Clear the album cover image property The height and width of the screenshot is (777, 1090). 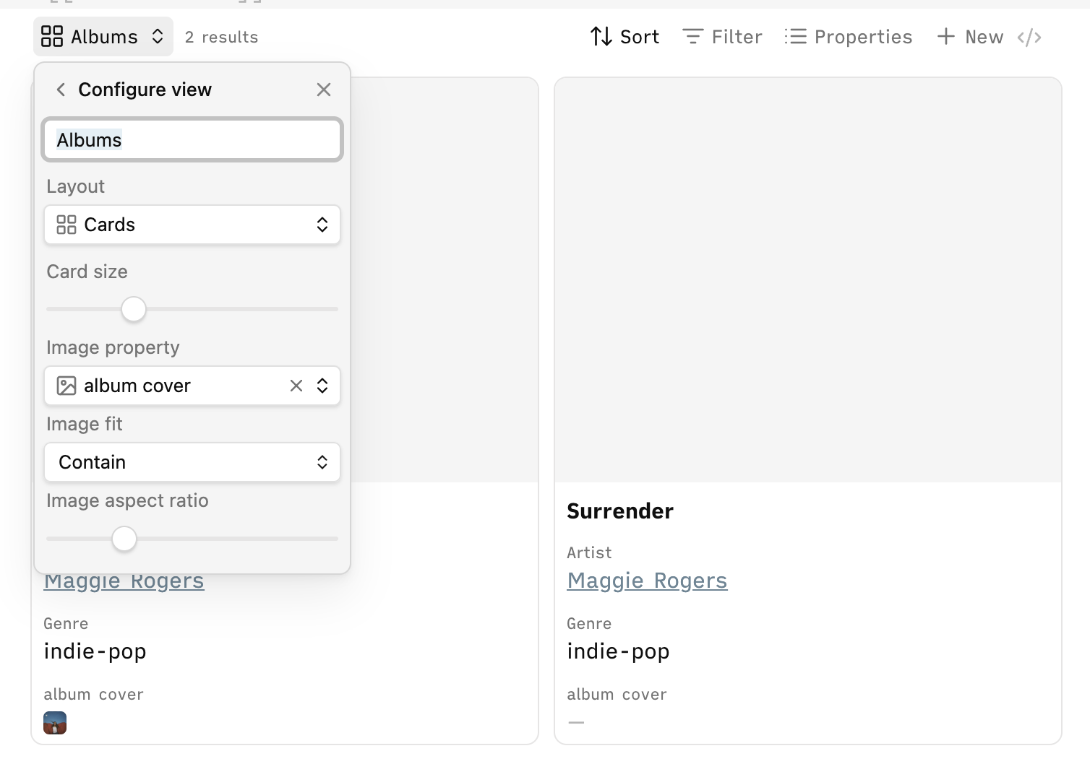pyautogui.click(x=296, y=386)
